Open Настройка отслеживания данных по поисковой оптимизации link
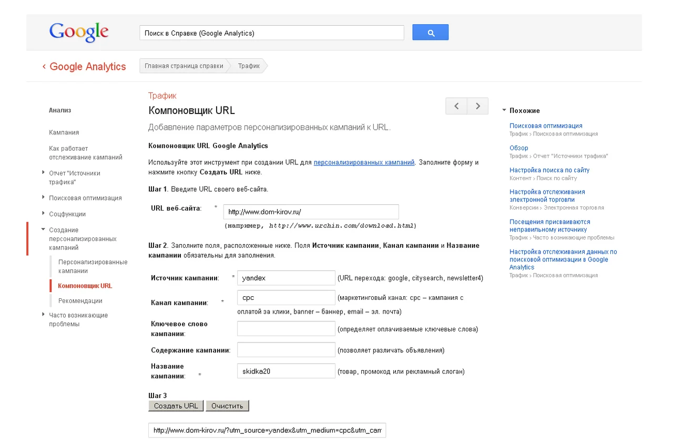Viewport: 673px width, 448px height. tap(563, 259)
